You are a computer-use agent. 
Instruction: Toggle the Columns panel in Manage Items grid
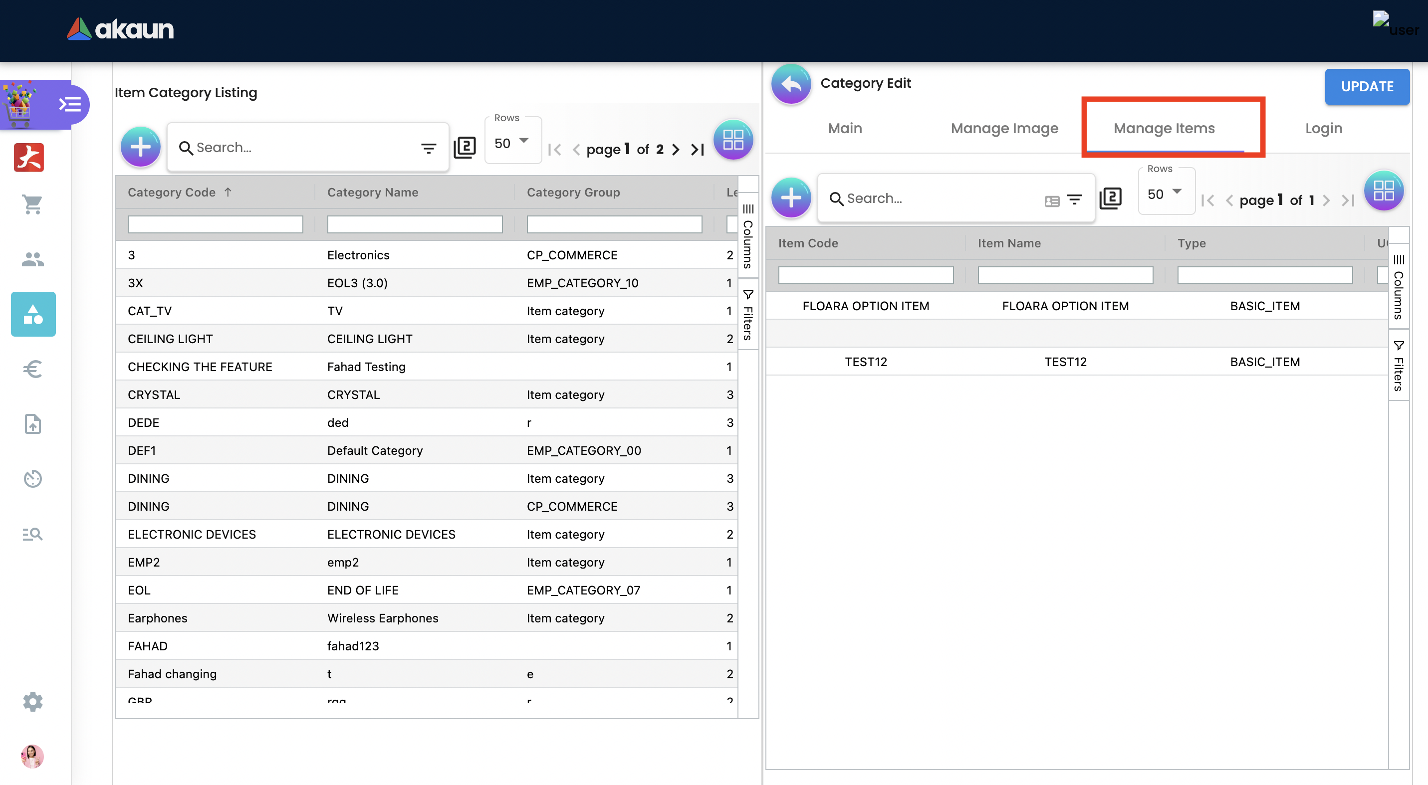coord(1398,288)
